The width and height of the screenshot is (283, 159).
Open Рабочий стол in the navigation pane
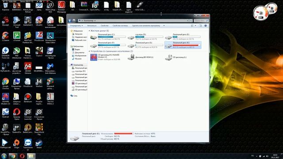(79, 40)
